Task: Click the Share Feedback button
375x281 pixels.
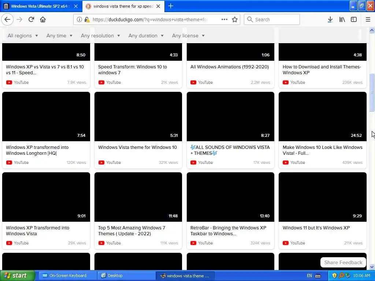Action: coord(343,262)
